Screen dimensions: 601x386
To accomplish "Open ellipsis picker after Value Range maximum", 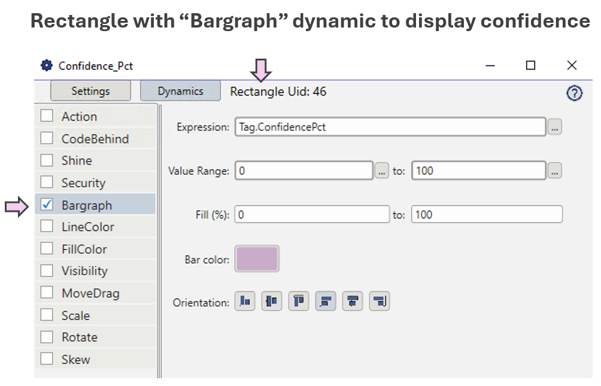I will tap(555, 171).
